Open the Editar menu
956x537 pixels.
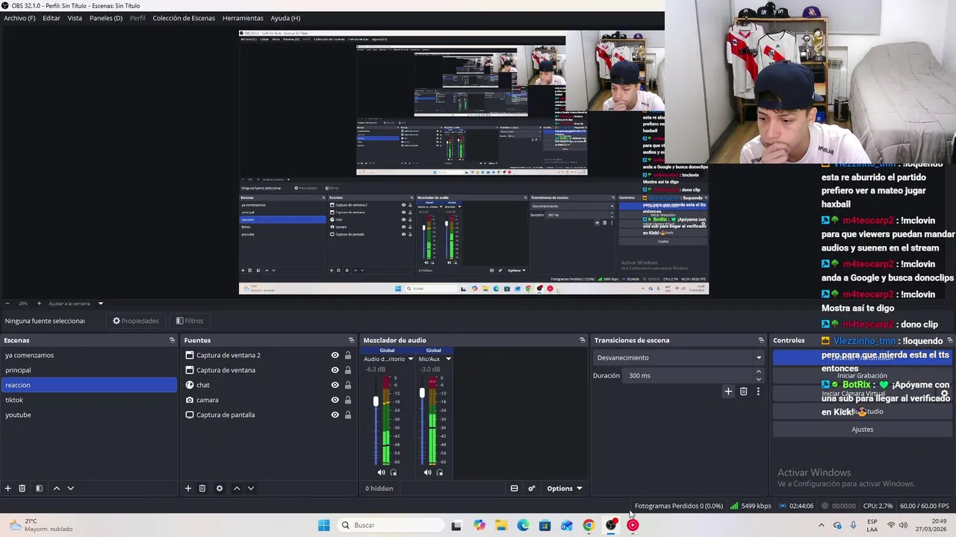click(x=52, y=18)
